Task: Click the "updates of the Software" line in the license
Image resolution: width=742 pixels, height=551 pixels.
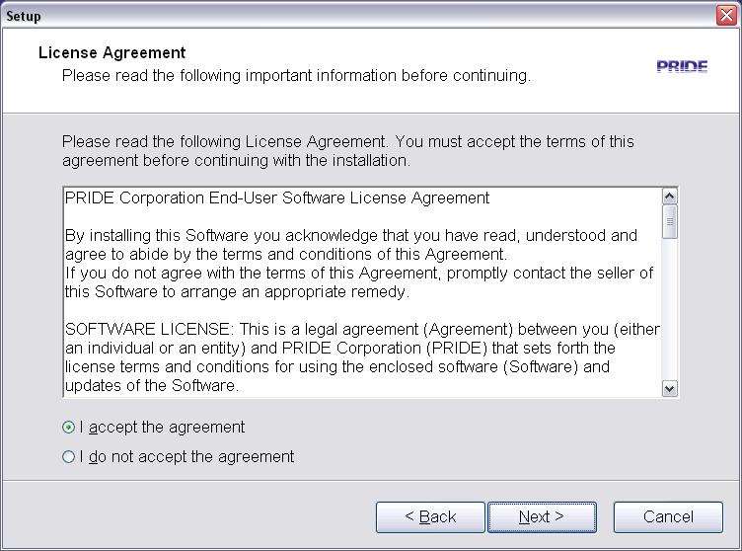Action: click(152, 385)
